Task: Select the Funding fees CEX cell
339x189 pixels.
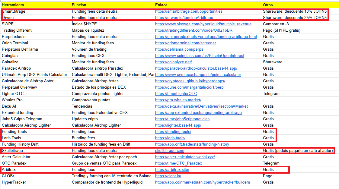Action: (x=112, y=55)
